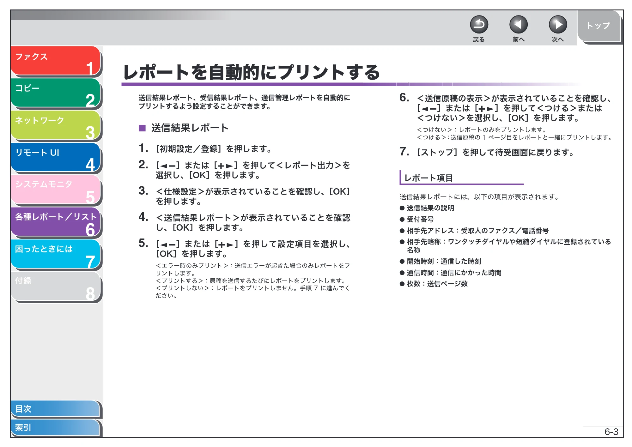
Task: Click the レポート項目 subsection heading
Action: point(428,178)
